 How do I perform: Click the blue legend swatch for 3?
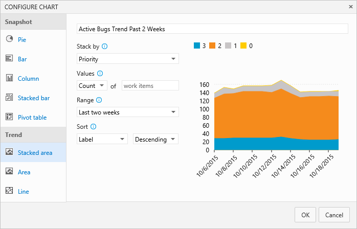[x=197, y=45]
